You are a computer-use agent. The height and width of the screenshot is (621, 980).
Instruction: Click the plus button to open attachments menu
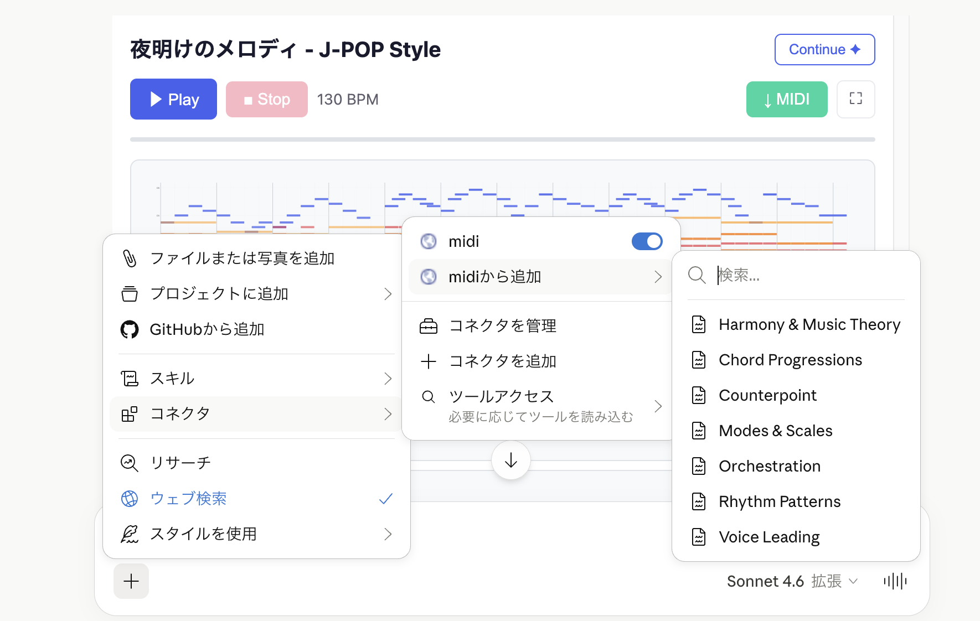click(131, 581)
